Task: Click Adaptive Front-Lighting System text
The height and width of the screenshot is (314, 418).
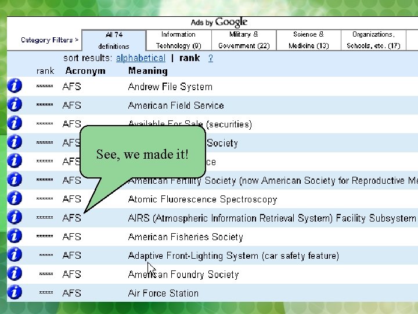Action: (x=233, y=256)
